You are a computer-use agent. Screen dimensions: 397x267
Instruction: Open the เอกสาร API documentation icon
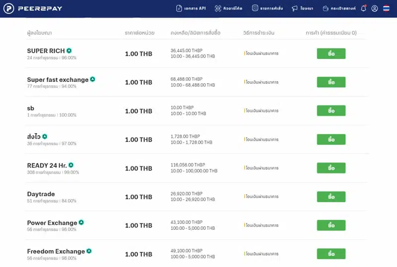(x=179, y=8)
